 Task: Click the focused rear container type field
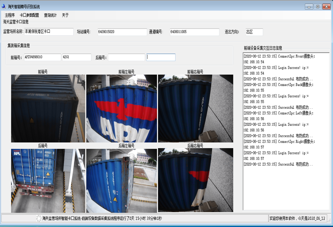(161, 57)
